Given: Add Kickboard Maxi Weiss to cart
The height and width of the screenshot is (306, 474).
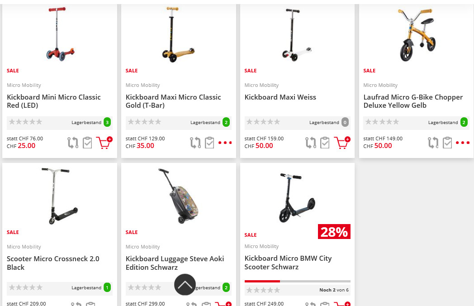Looking at the screenshot, I should click(x=341, y=143).
